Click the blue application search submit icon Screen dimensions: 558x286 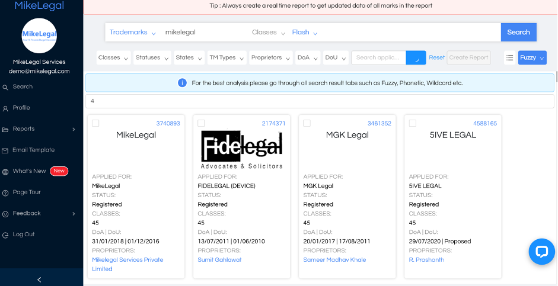[416, 57]
